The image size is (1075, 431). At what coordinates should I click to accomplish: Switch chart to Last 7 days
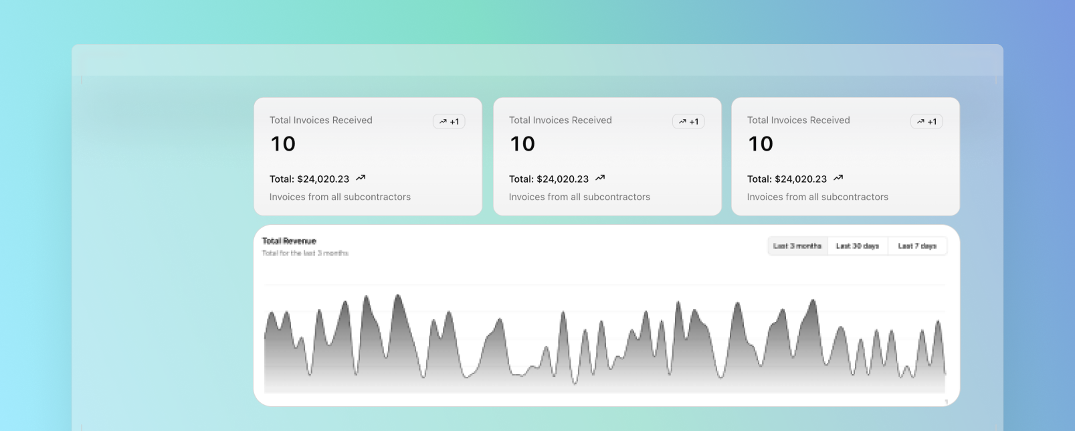tap(917, 246)
